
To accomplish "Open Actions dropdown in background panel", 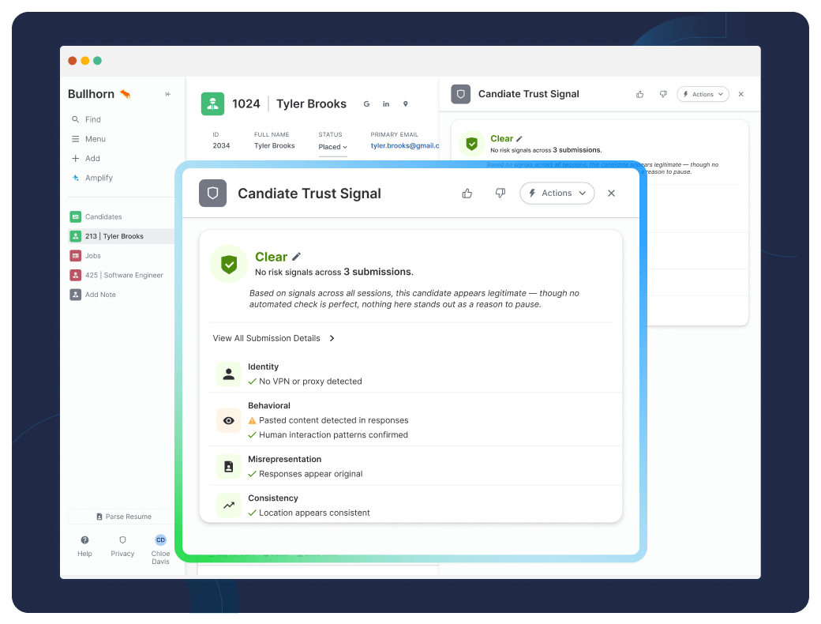I will tap(703, 94).
